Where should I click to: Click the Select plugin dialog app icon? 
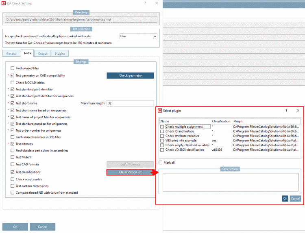(160, 111)
